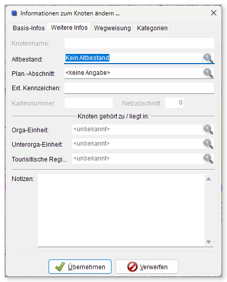Close the dialog with the X button

214,13
